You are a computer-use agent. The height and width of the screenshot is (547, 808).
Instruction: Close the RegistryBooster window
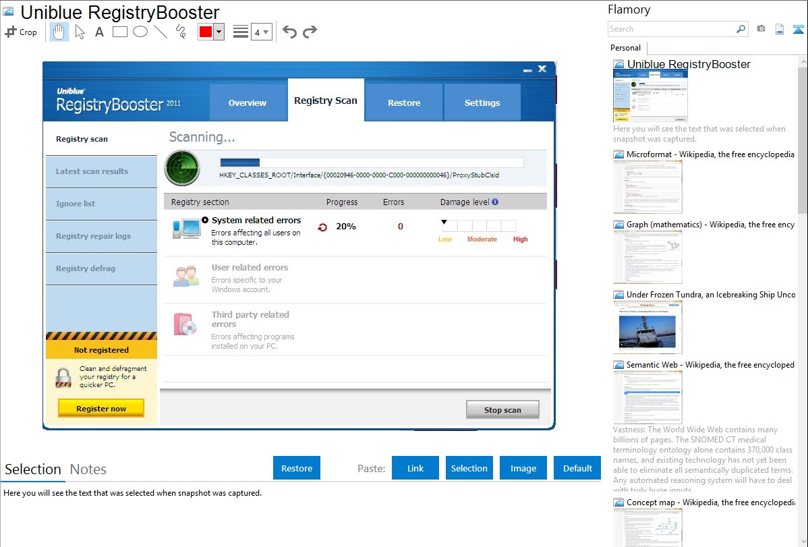coord(542,69)
